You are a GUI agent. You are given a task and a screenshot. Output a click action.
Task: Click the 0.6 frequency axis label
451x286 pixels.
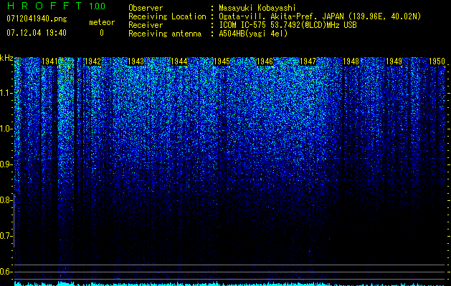point(6,272)
